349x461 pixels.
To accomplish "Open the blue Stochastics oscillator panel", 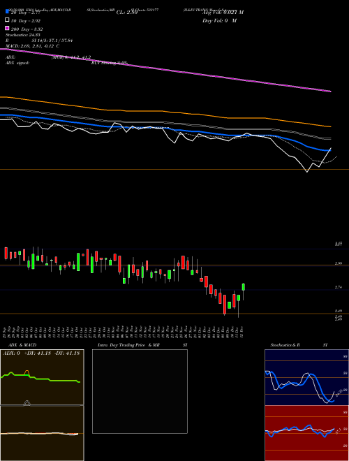I will (306, 377).
